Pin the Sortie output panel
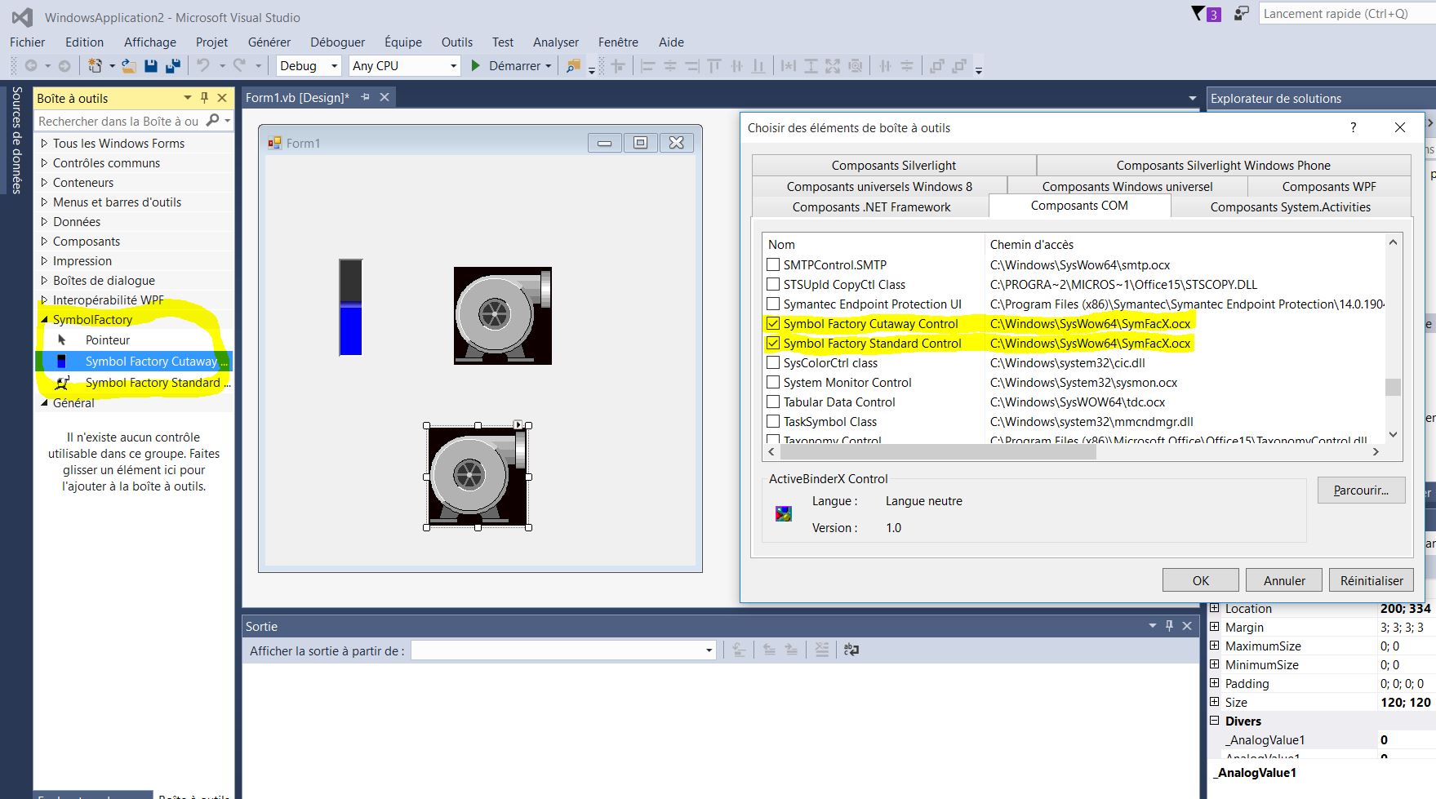Image resolution: width=1436 pixels, height=799 pixels. (x=1169, y=626)
